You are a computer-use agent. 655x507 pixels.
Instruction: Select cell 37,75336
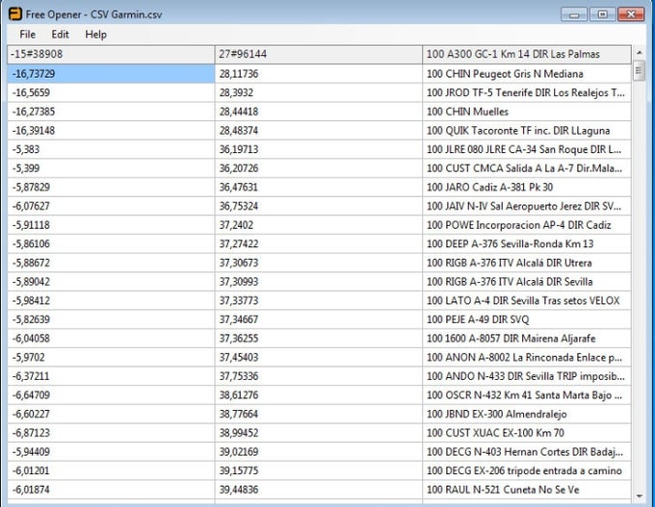click(x=318, y=376)
